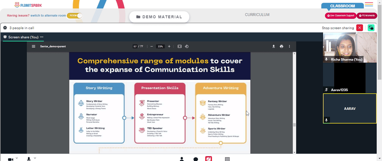Toggle the camera icon in bottom bar
Image resolution: width=382 pixels, height=161 pixels.
pyautogui.click(x=10, y=159)
